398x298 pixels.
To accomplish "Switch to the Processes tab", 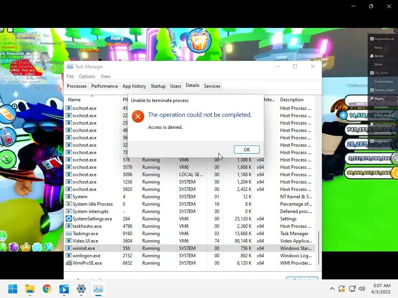I will point(77,86).
